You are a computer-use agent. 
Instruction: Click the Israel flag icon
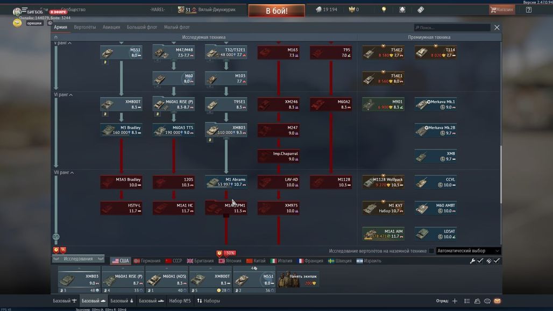pyautogui.click(x=359, y=261)
